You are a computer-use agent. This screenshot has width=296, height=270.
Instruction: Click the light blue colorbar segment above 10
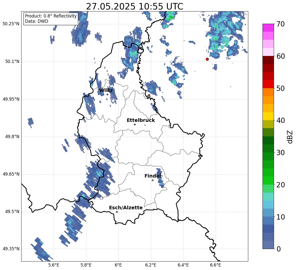pos(268,213)
